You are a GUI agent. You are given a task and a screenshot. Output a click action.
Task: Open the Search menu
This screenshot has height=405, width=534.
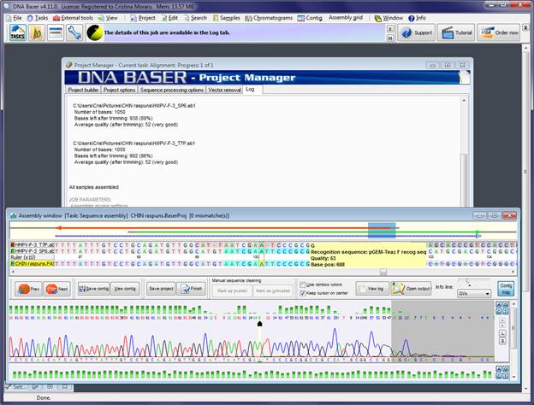click(x=195, y=18)
